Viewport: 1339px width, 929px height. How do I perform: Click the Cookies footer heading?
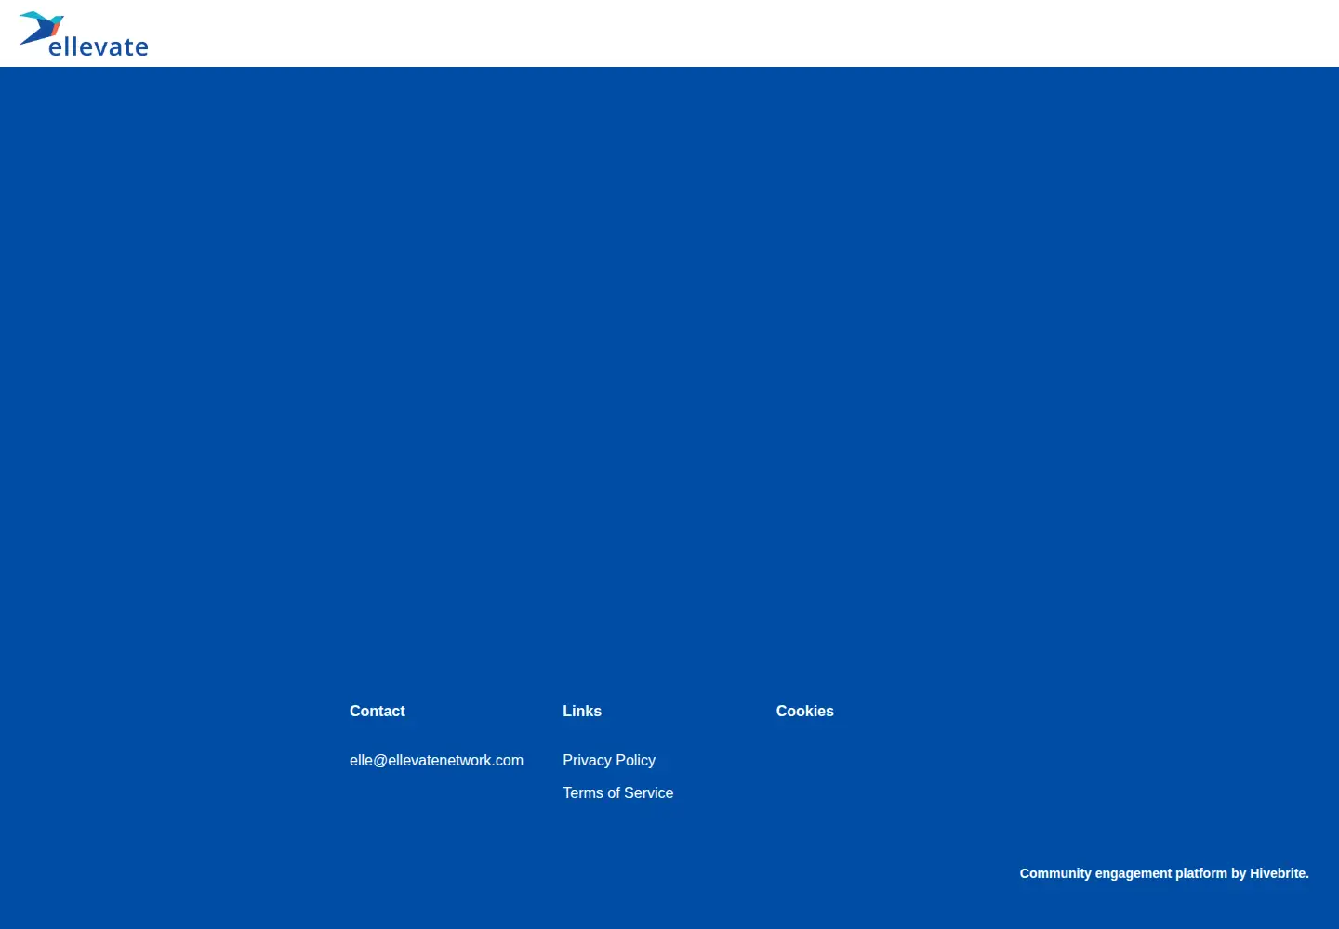pos(804,711)
